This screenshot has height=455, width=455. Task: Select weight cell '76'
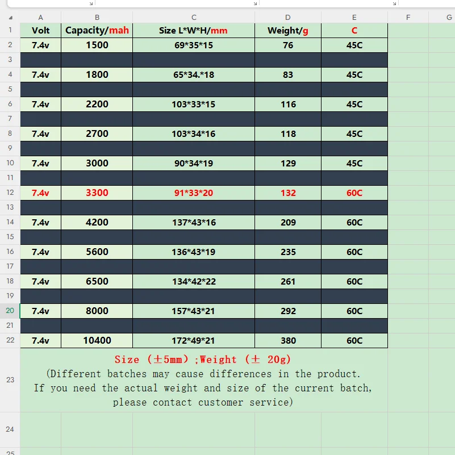point(288,45)
